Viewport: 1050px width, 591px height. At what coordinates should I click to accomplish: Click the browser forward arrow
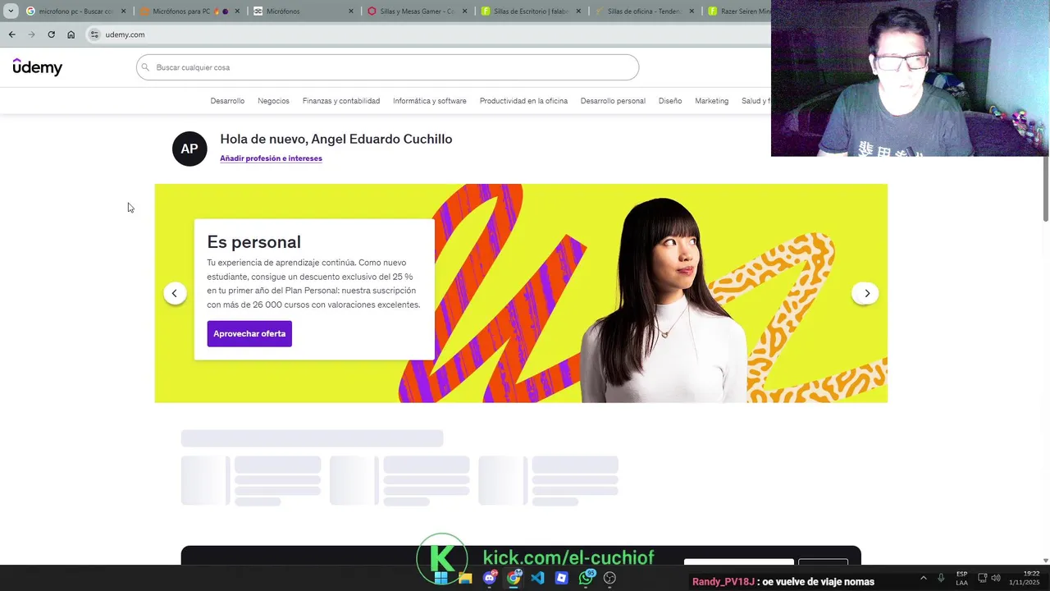(x=31, y=34)
